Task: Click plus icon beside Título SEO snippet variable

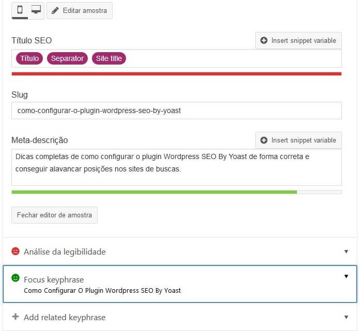Action: click(264, 40)
